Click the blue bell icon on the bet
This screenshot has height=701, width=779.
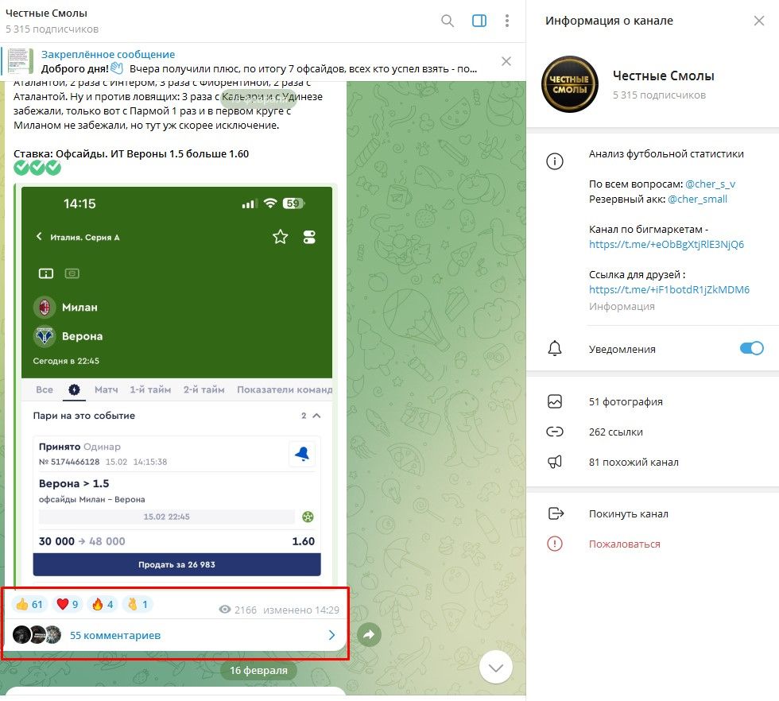pos(302,454)
